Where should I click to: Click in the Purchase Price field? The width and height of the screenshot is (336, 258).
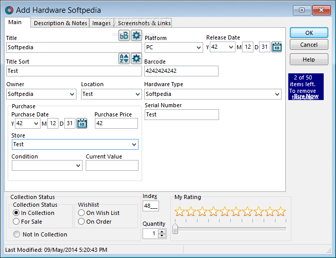point(116,124)
